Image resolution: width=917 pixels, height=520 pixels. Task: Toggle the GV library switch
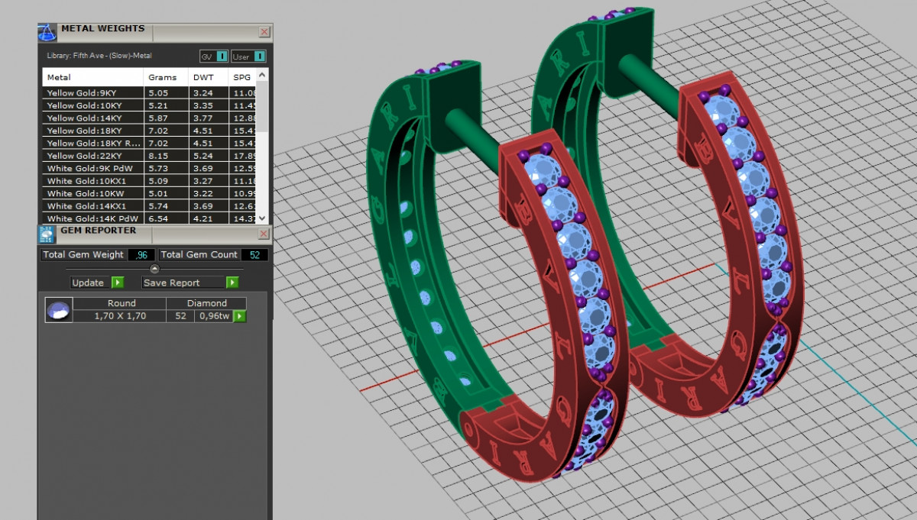tap(222, 57)
